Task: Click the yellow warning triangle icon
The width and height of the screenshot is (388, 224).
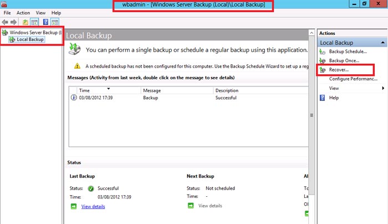Action: pyautogui.click(x=77, y=66)
